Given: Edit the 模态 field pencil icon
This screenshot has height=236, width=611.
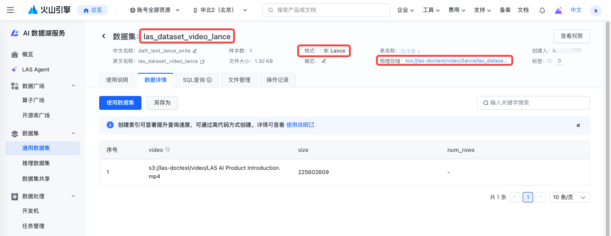Looking at the screenshot, I should coord(324,61).
